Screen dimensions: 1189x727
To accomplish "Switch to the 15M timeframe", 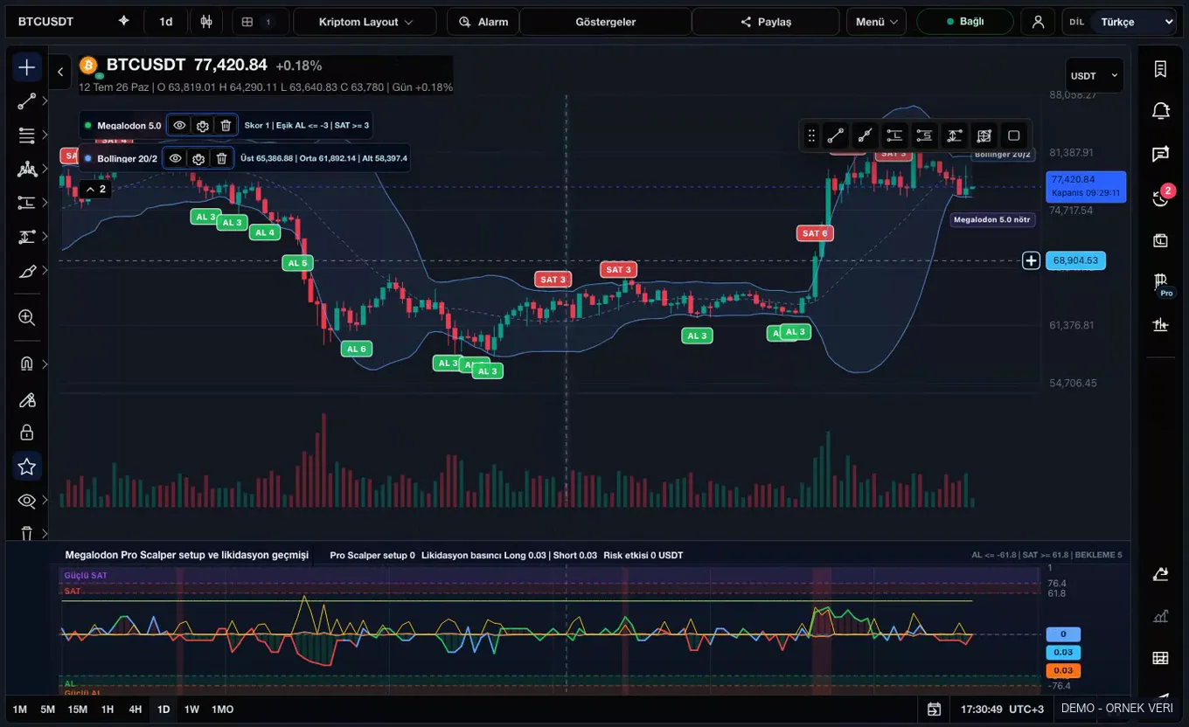I will pos(78,710).
